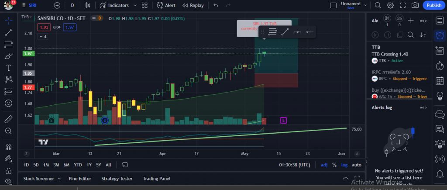Open watchlist panel in right sidebar
Viewport: 447px width, 190px height.
coord(440,21)
